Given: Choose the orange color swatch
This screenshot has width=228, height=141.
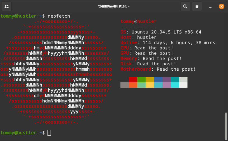Looking at the screenshot, I should 133,85.
